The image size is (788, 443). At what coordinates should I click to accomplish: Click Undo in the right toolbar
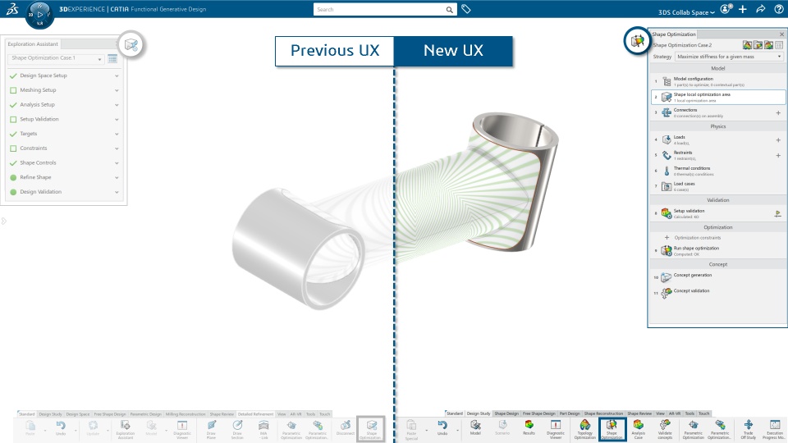(442, 428)
